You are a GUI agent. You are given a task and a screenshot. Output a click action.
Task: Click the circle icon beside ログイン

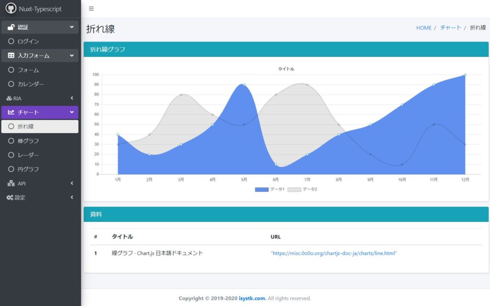click(11, 41)
